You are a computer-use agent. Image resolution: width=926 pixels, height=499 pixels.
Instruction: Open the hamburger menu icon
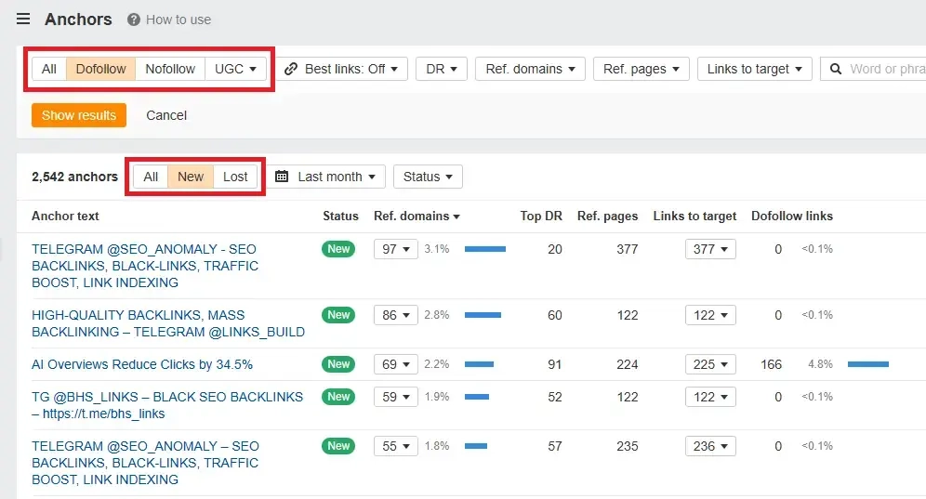[23, 20]
